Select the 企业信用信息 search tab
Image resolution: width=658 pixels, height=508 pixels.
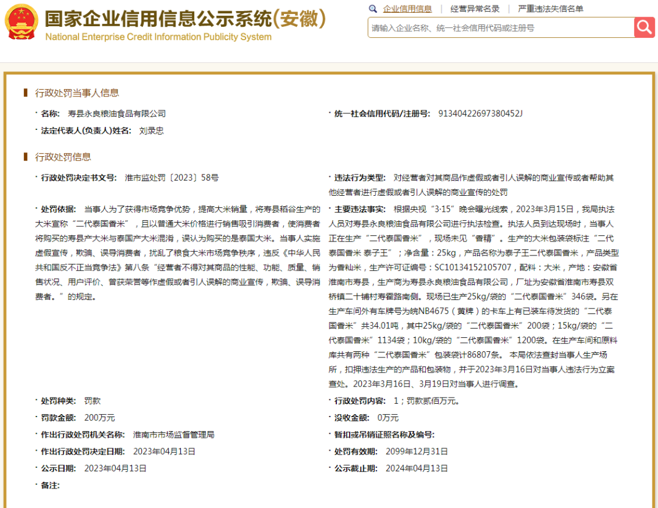click(407, 9)
